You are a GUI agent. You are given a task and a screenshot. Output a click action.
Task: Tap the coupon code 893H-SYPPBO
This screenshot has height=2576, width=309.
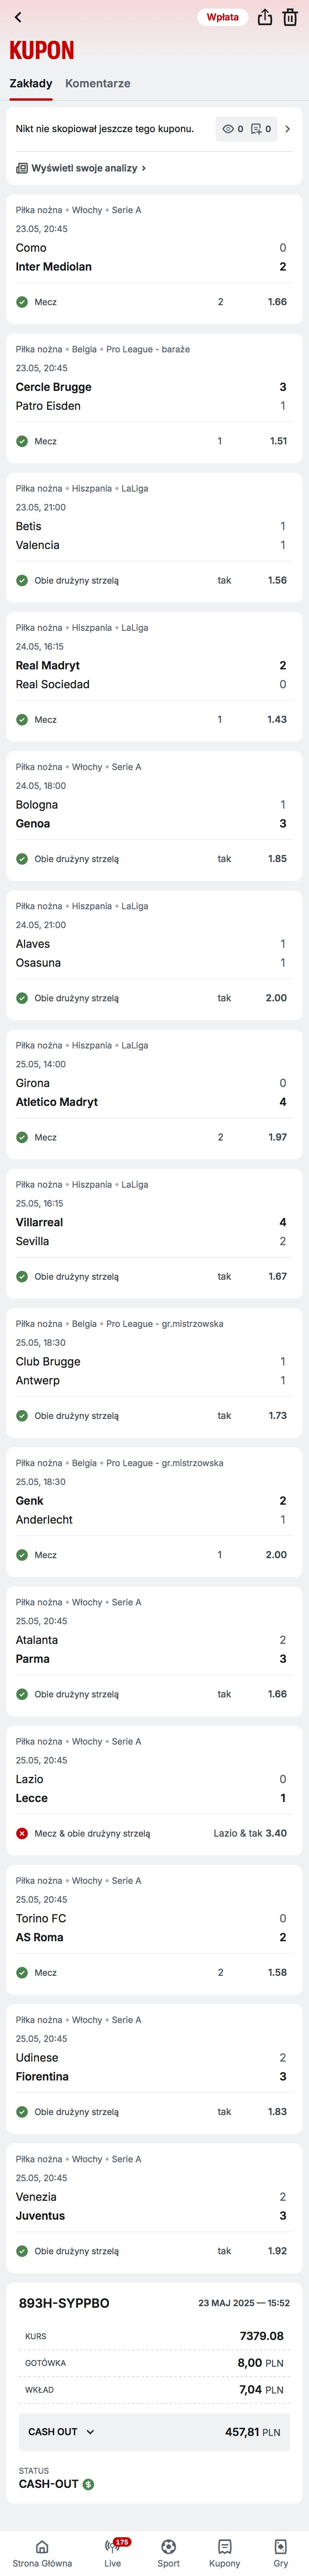coord(64,2303)
